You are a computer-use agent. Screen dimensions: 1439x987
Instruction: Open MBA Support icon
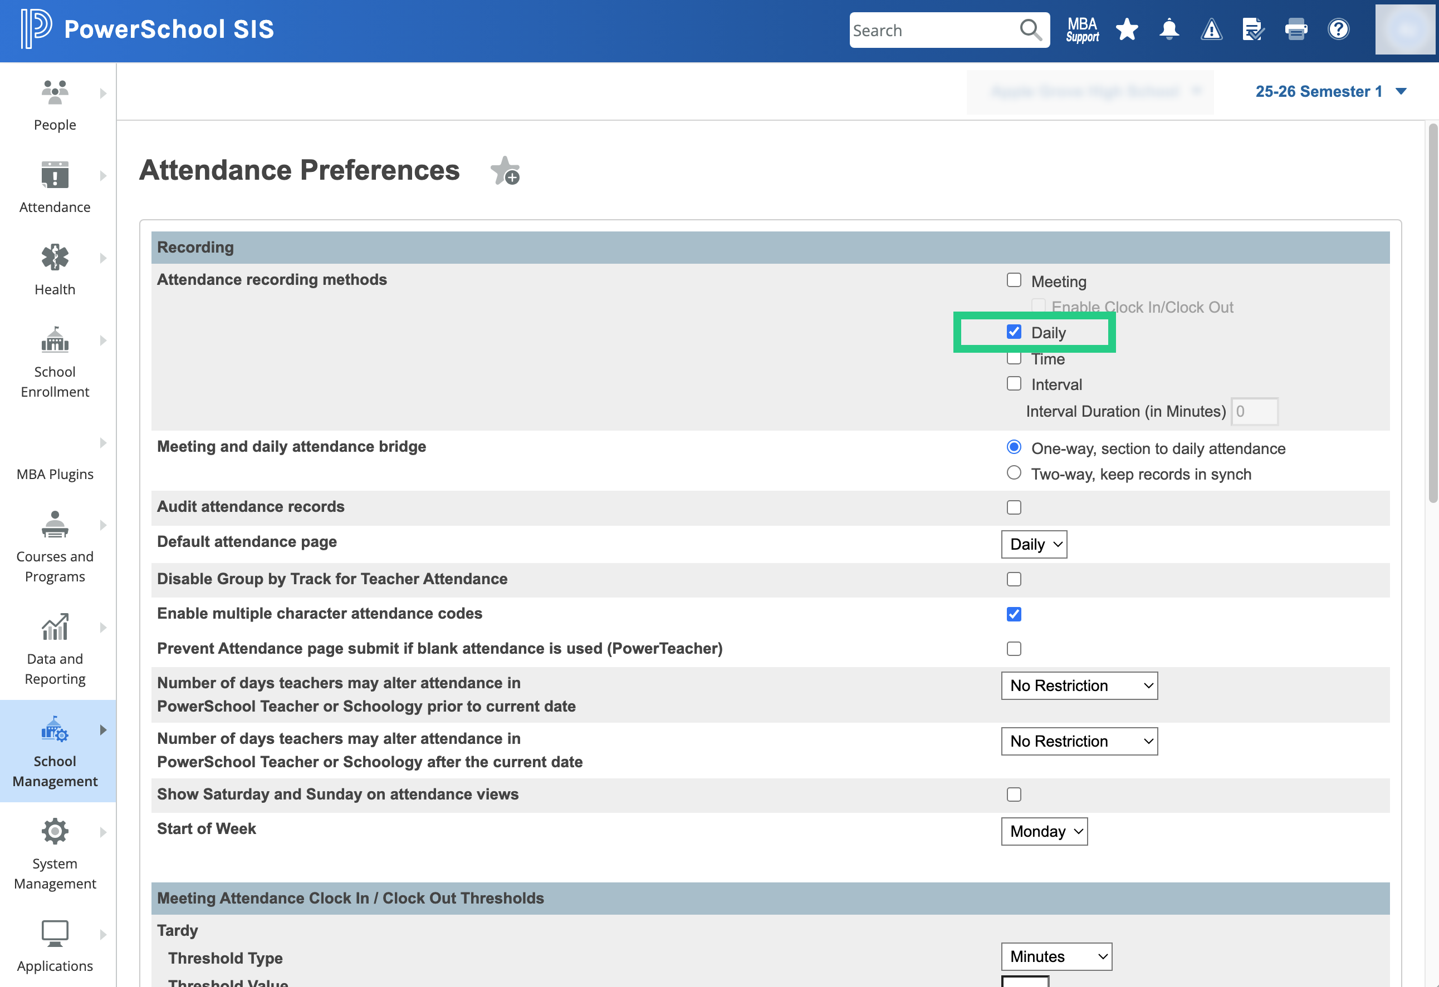click(x=1081, y=29)
